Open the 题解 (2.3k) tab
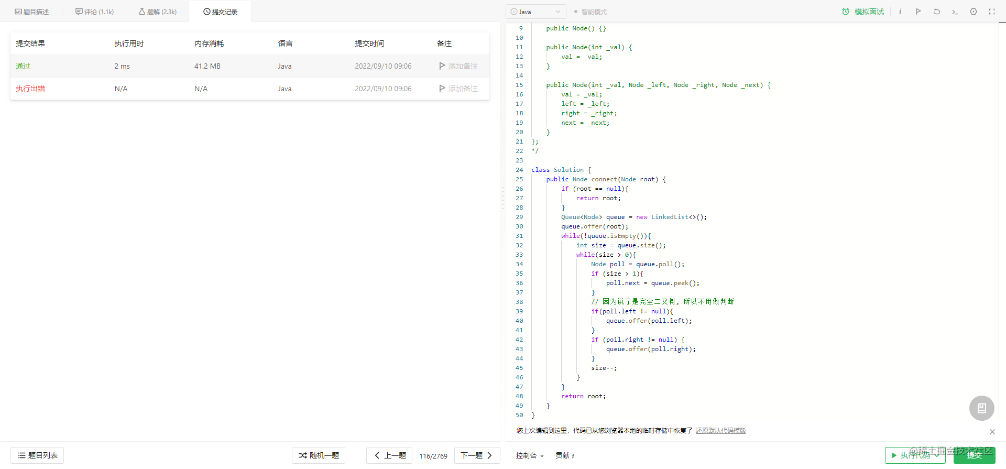The width and height of the screenshot is (1006, 469). pos(157,12)
